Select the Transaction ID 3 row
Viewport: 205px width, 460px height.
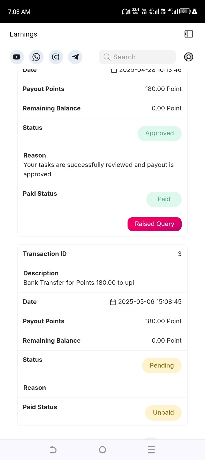pos(102,254)
